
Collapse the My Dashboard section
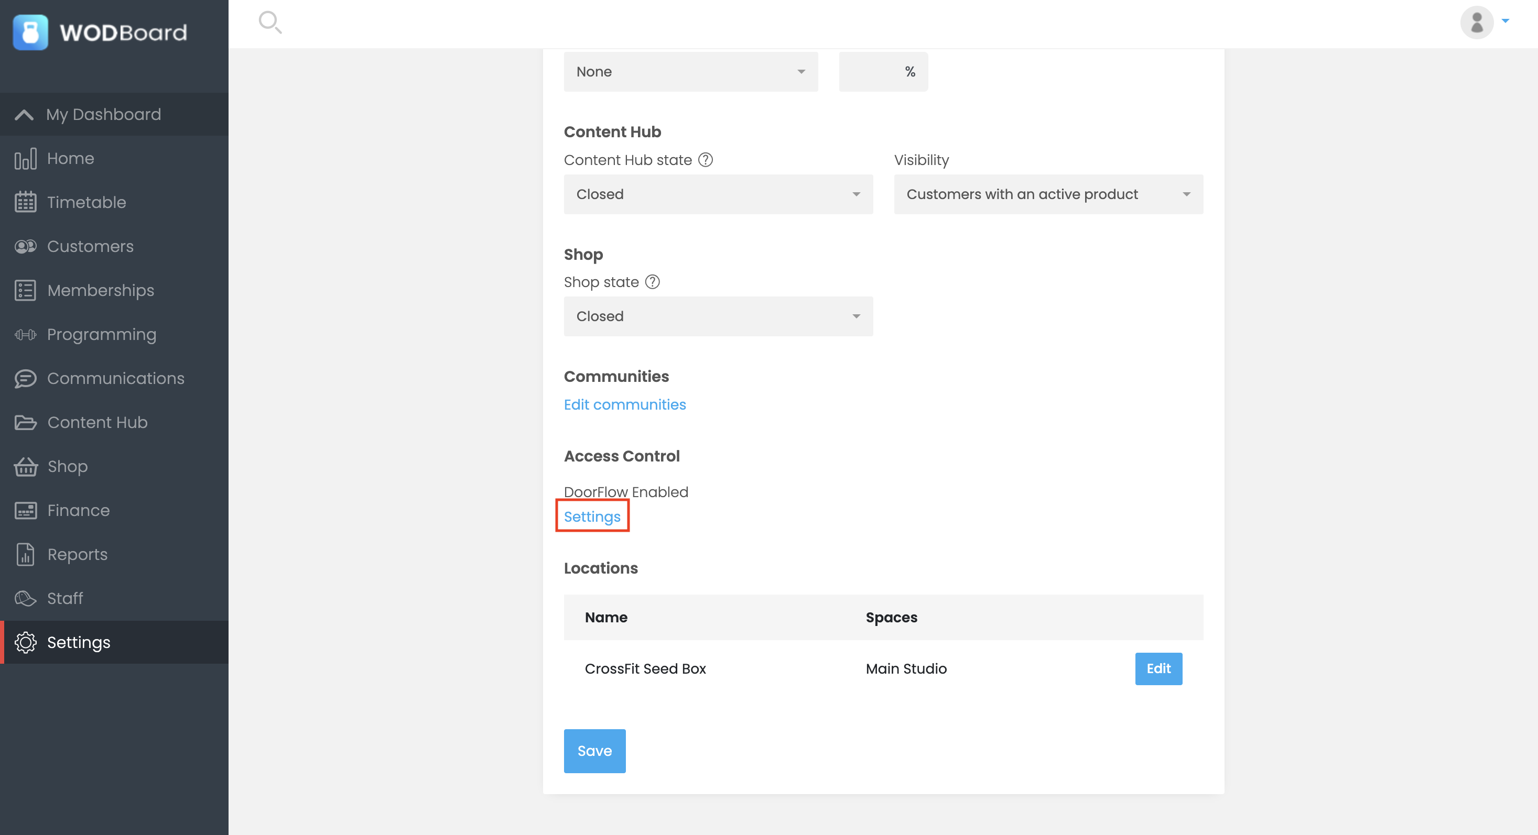[24, 115]
